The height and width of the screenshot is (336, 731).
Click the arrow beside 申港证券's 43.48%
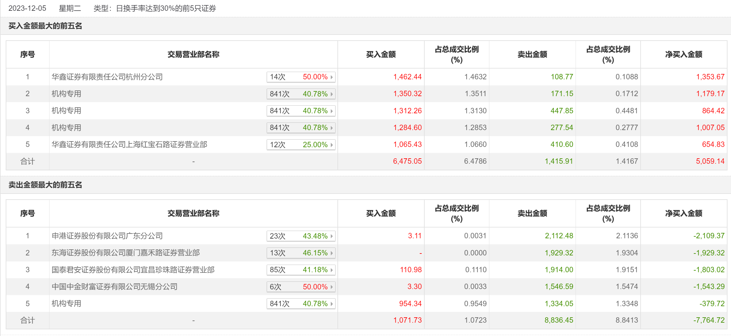[331, 236]
